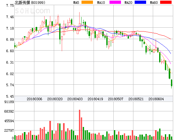
Task: Click the magenta MA10 legend swatch
Action: pos(115,2)
